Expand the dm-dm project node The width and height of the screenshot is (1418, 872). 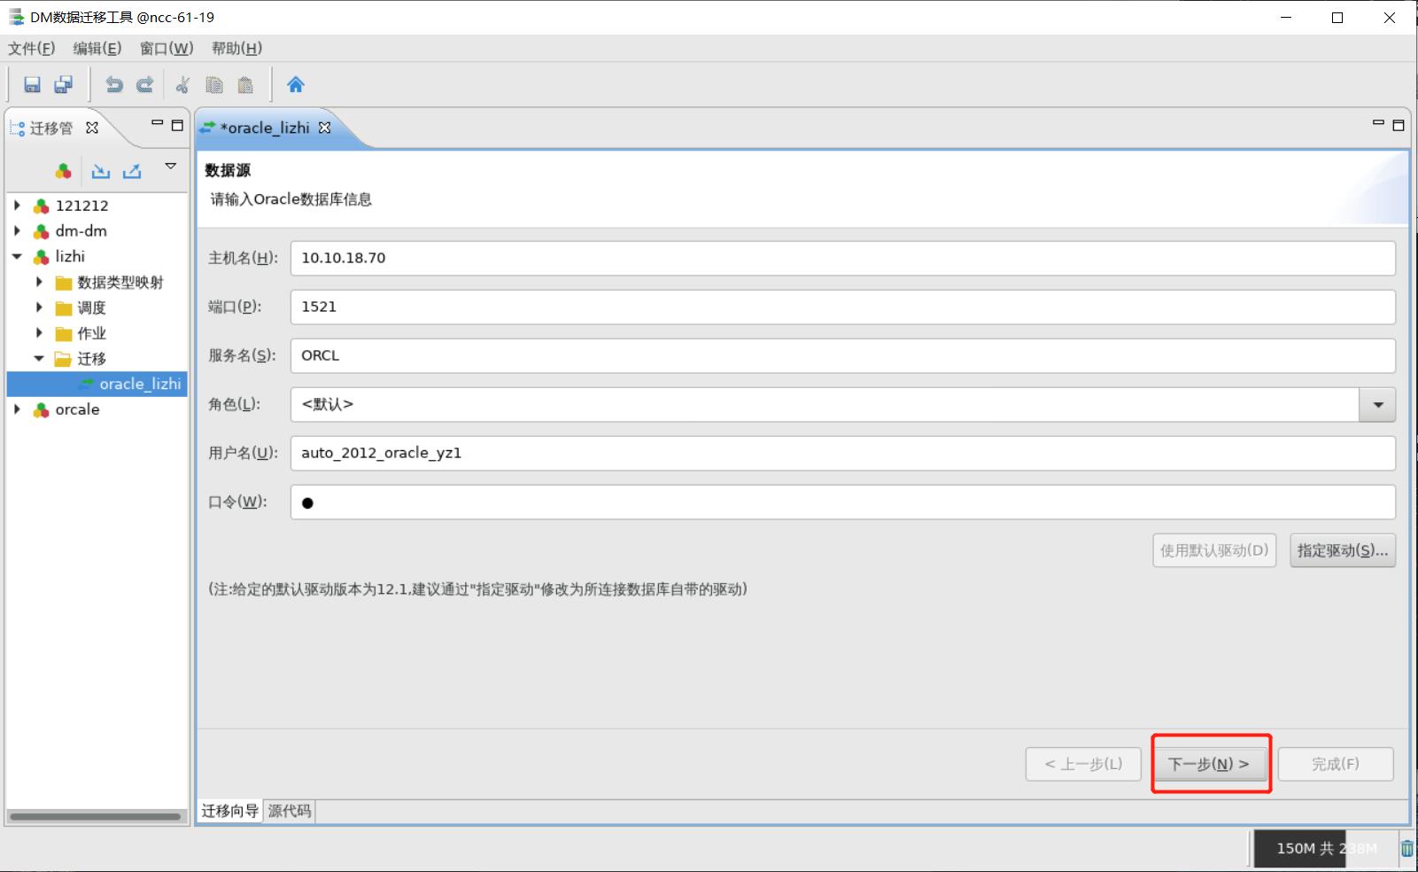[17, 231]
